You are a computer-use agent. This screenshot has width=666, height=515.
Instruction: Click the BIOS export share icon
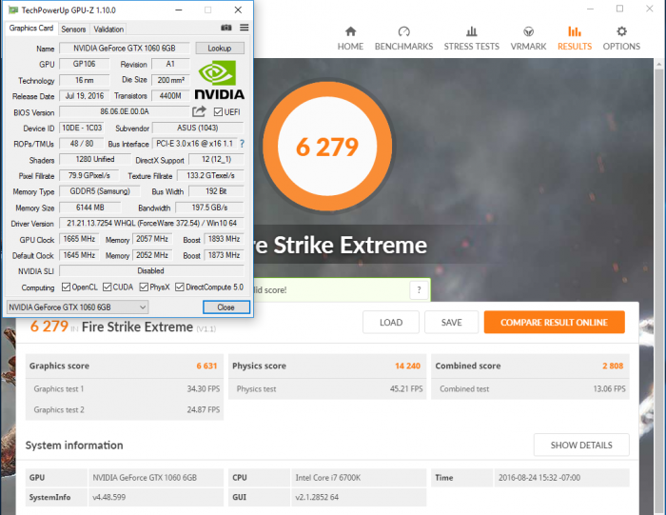[x=199, y=111]
